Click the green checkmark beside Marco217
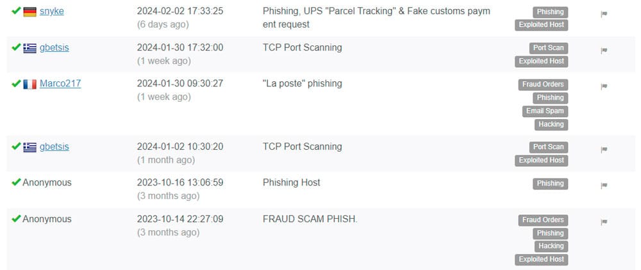 (x=16, y=83)
